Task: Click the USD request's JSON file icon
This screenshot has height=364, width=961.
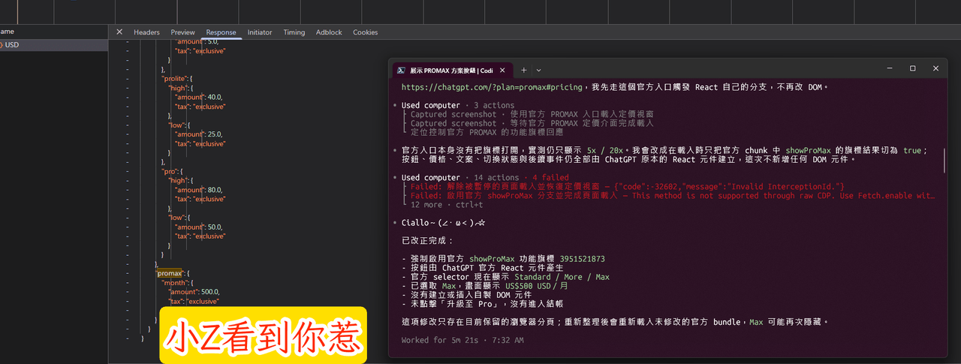Action: click(1, 45)
